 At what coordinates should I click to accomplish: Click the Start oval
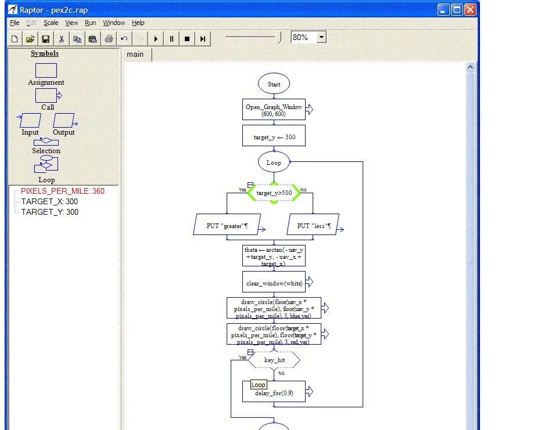[274, 84]
